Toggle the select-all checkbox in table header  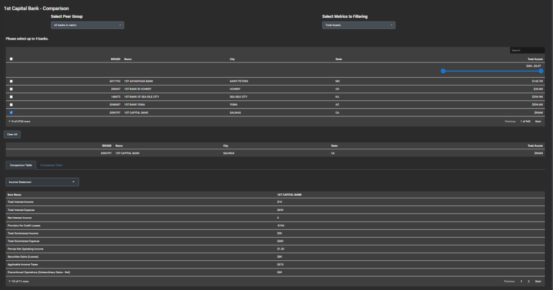point(11,59)
